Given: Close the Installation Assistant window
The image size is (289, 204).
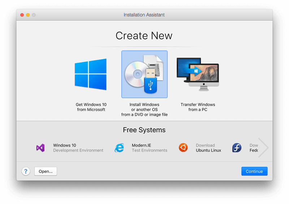Looking at the screenshot, I should coord(22,15).
